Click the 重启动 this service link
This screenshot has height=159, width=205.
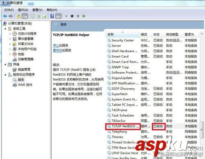(57, 50)
